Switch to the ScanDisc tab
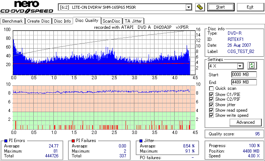 [111, 21]
